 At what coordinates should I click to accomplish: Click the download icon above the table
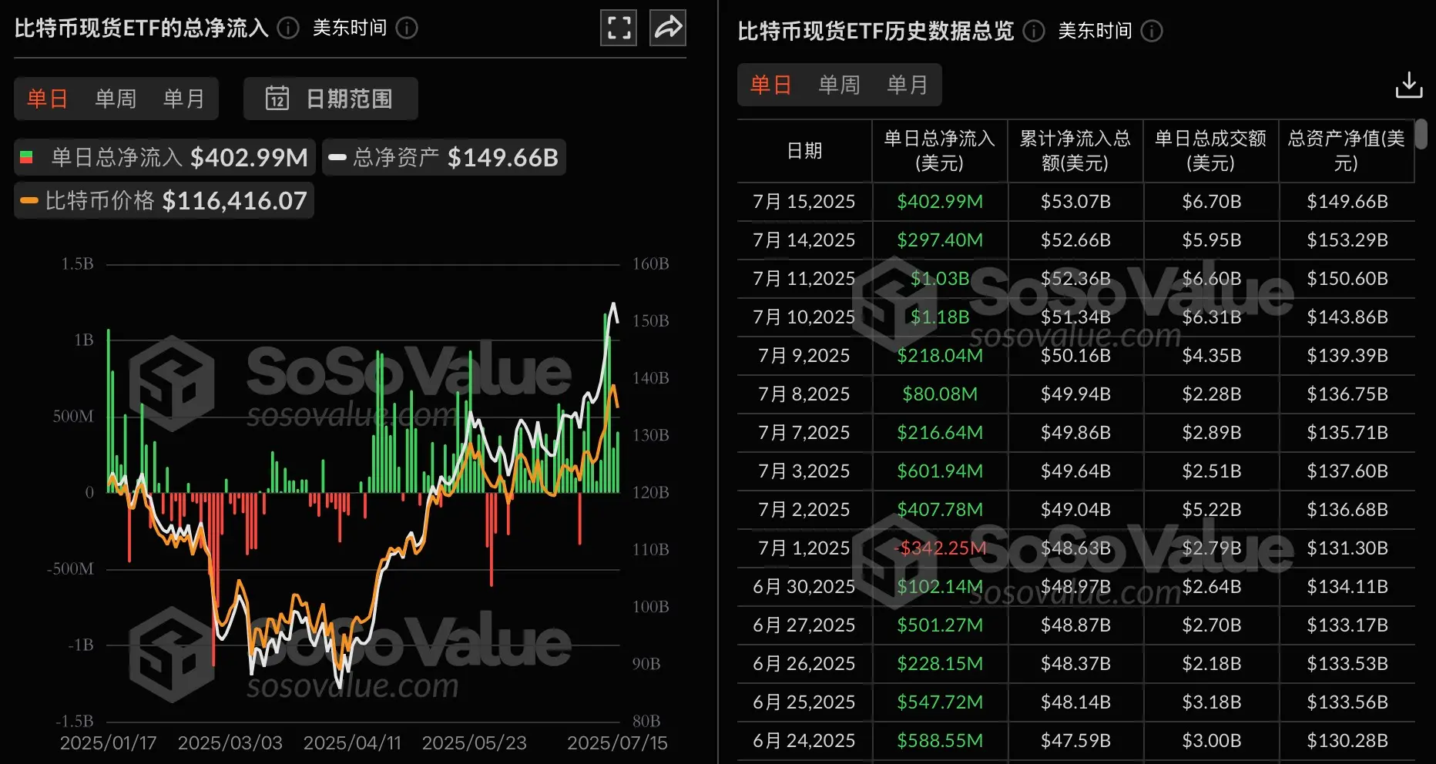[1408, 85]
